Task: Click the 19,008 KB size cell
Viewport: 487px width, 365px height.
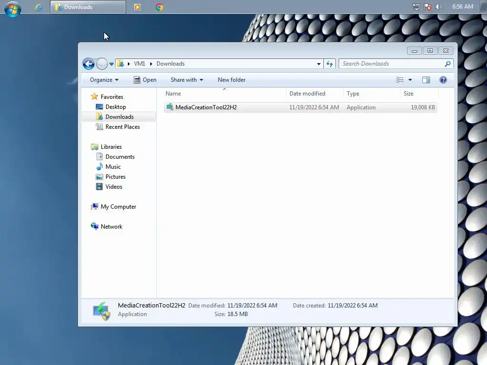Action: coord(423,107)
